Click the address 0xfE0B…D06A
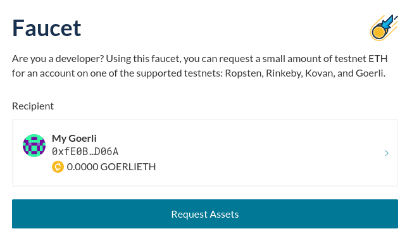412x243 pixels. point(85,152)
